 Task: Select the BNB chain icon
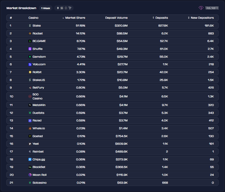(x=66, y=8)
